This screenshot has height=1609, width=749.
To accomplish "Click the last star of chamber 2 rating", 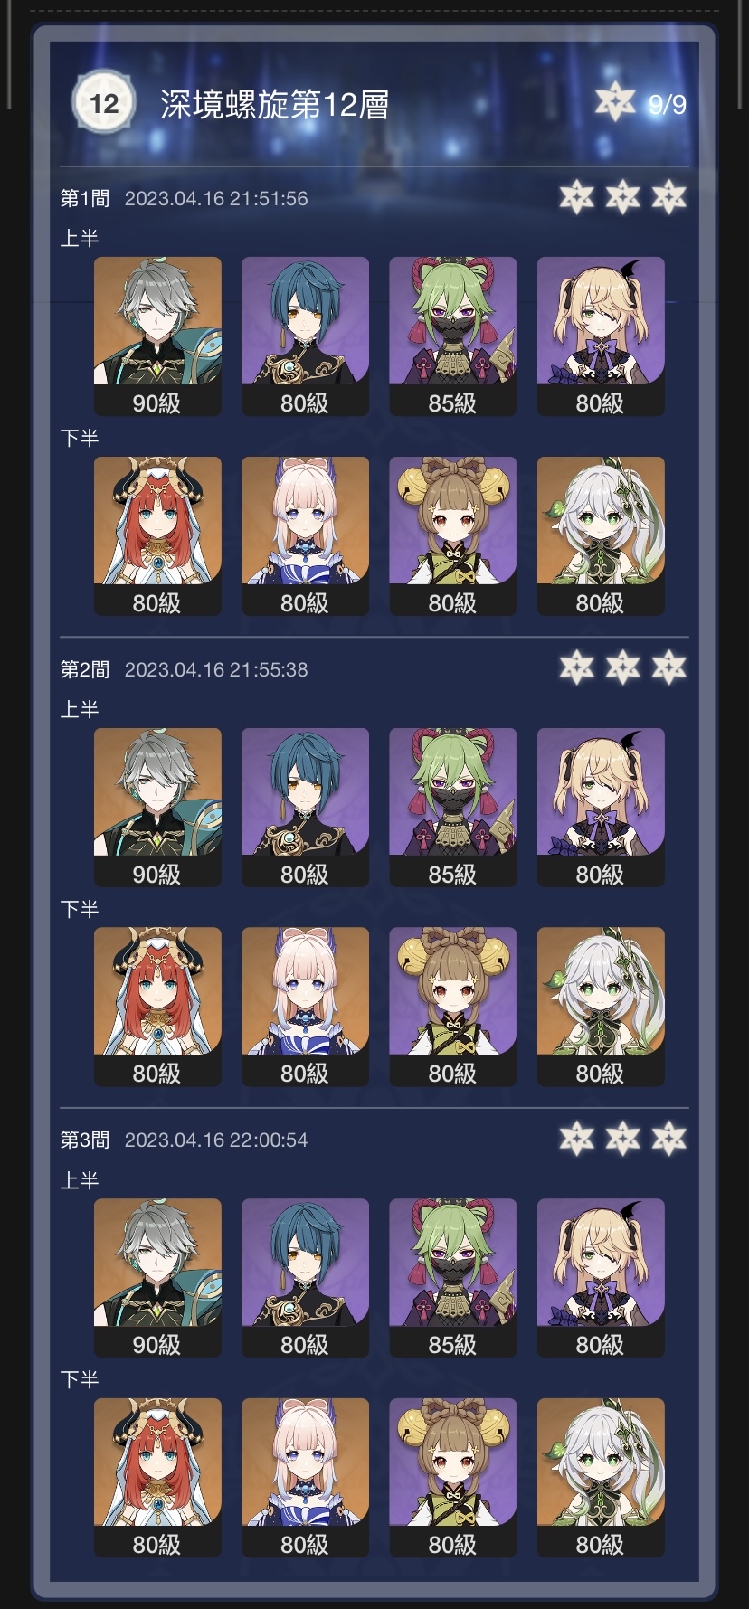I will point(668,667).
